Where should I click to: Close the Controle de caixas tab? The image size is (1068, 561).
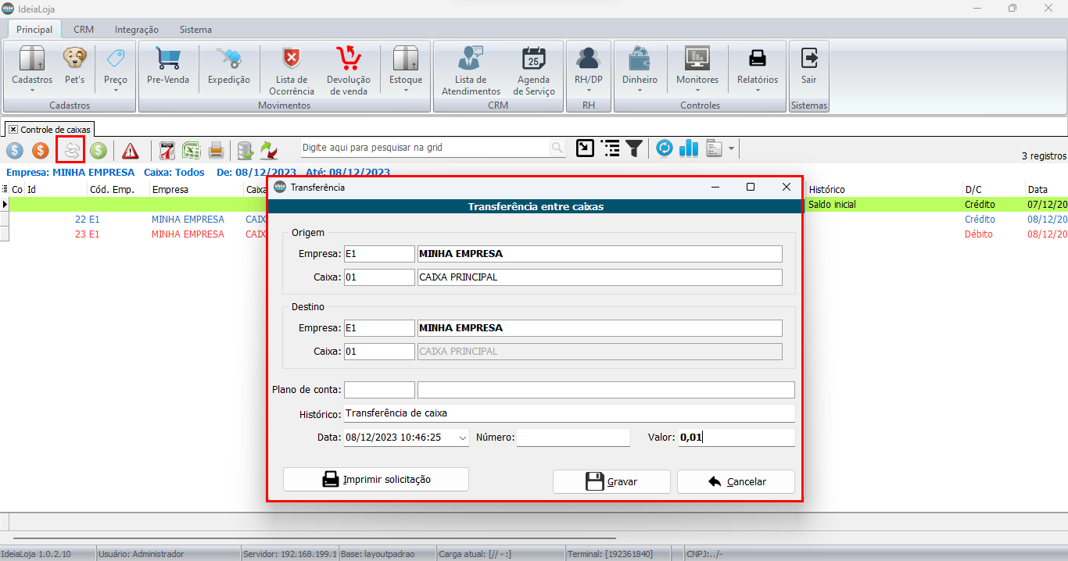pyautogui.click(x=13, y=129)
